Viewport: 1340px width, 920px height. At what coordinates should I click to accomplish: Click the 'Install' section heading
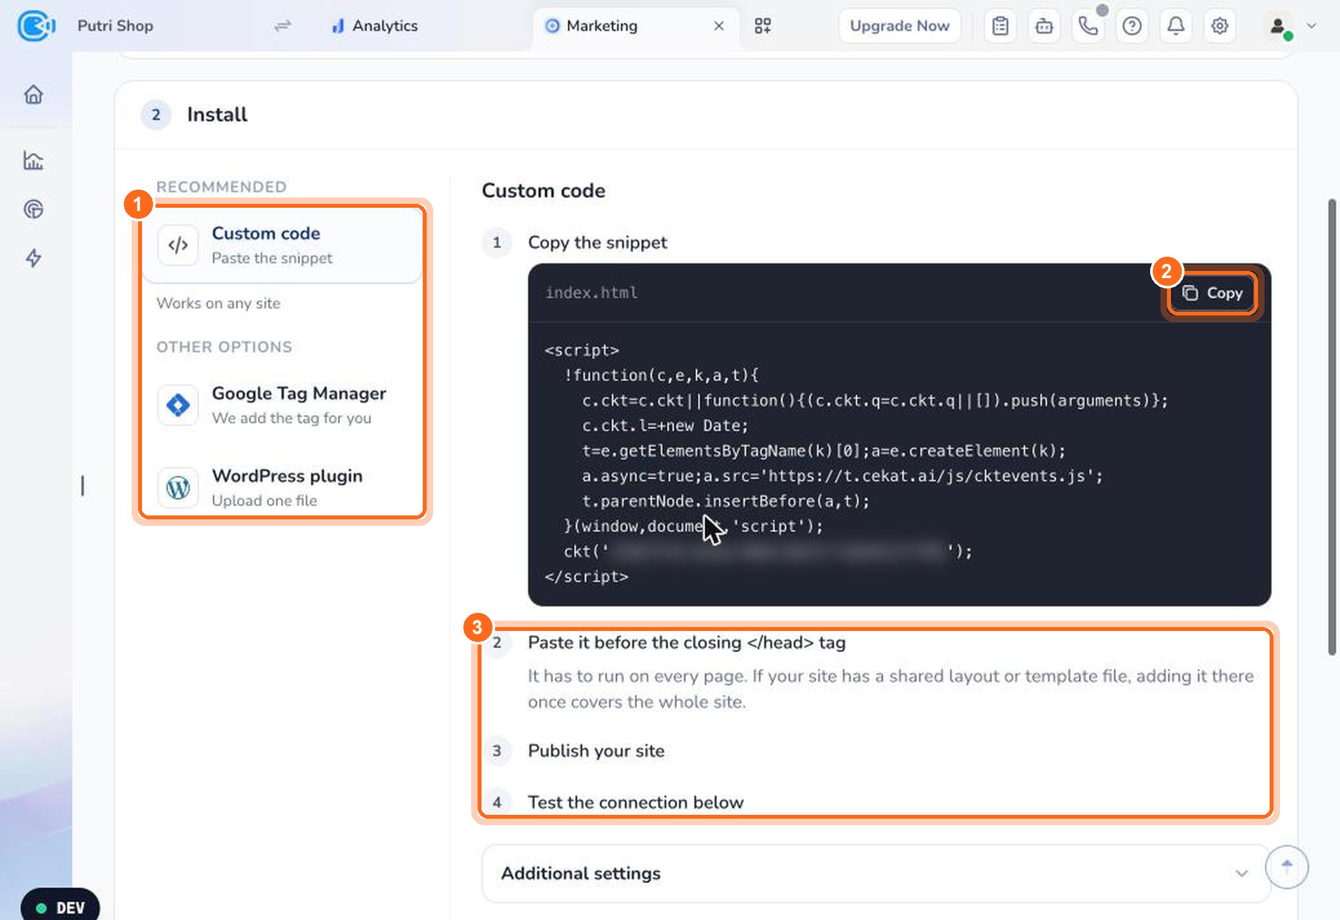point(217,114)
